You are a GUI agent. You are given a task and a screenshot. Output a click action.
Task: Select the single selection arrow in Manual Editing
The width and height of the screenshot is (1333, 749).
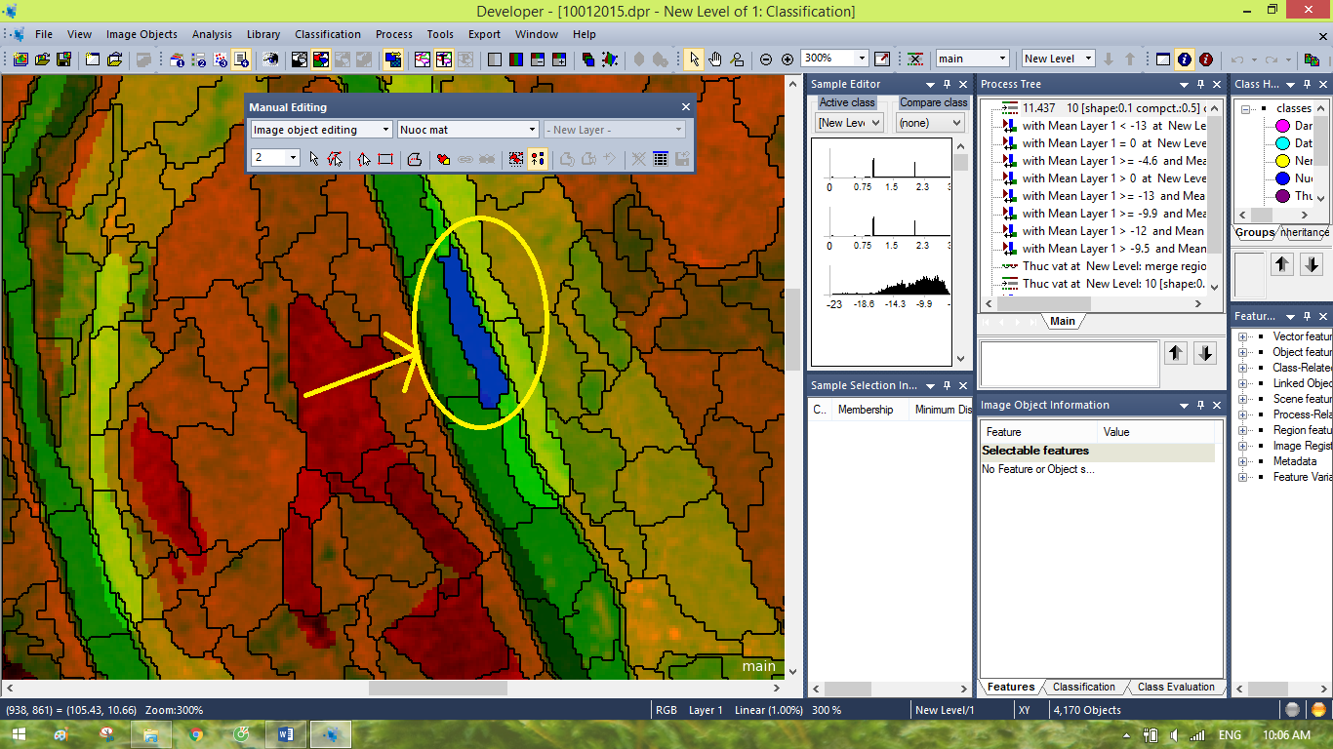click(x=313, y=158)
